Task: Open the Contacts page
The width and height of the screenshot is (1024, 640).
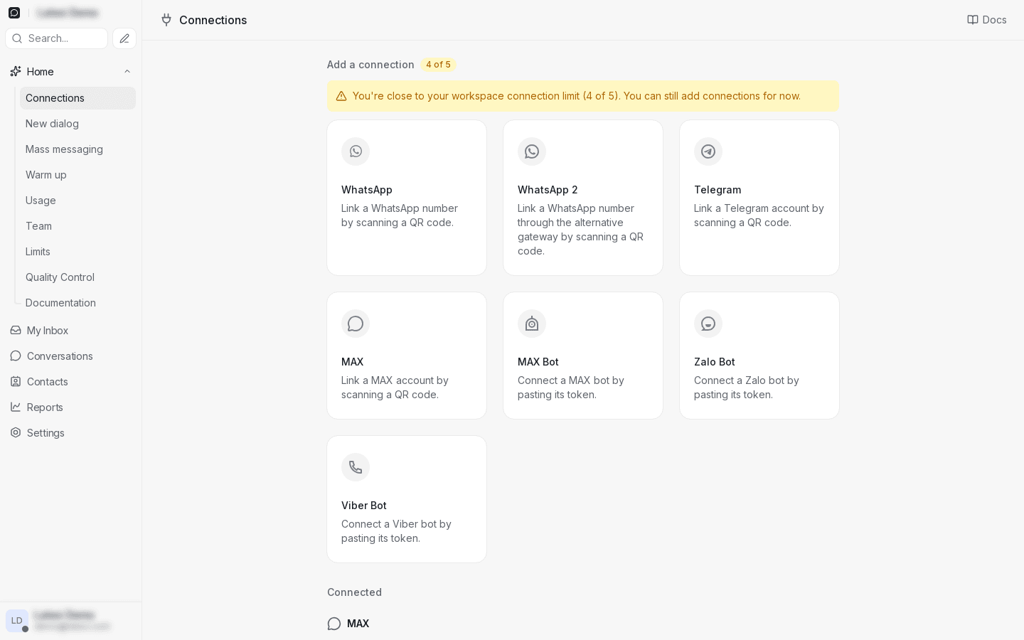Action: pyautogui.click(x=70, y=381)
